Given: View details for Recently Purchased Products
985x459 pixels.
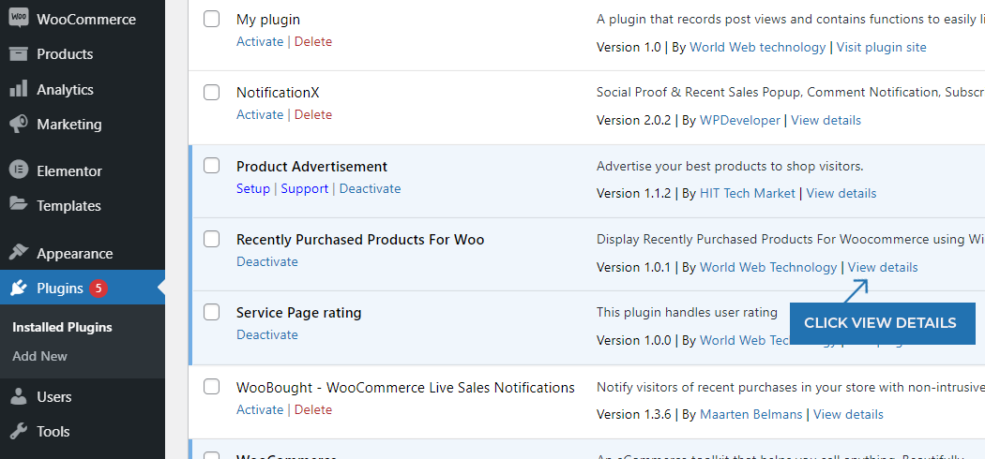Looking at the screenshot, I should pos(883,267).
